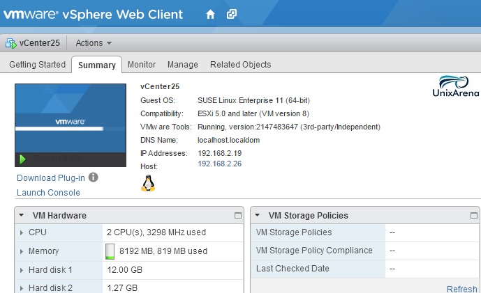The height and width of the screenshot is (293, 481).
Task: Open the Monitor tab
Action: click(142, 65)
